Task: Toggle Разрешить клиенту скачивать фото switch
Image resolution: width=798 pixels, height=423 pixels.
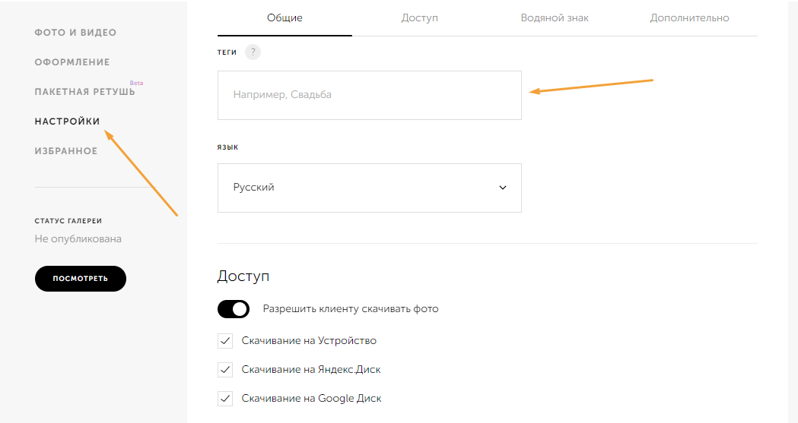Action: point(234,309)
